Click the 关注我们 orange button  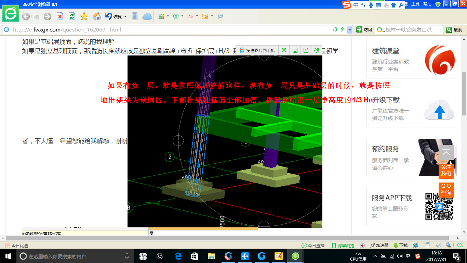click(446, 170)
